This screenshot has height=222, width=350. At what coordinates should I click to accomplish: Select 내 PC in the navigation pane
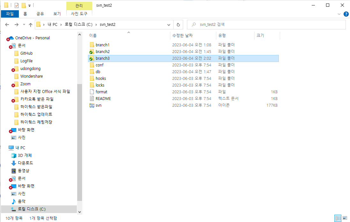coord(20,148)
